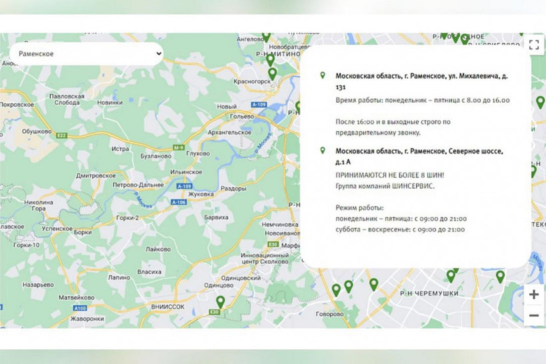Click the pin icon beside Михалевича address

click(x=323, y=75)
